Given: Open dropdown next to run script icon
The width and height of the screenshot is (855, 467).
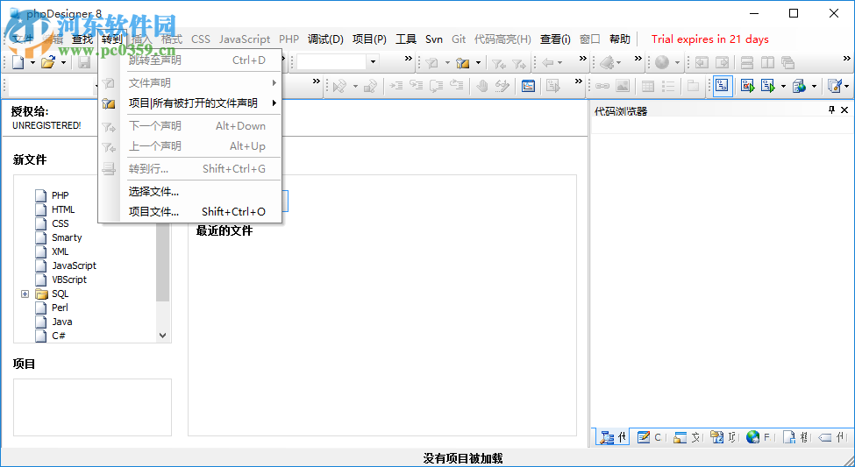Looking at the screenshot, I should [783, 86].
